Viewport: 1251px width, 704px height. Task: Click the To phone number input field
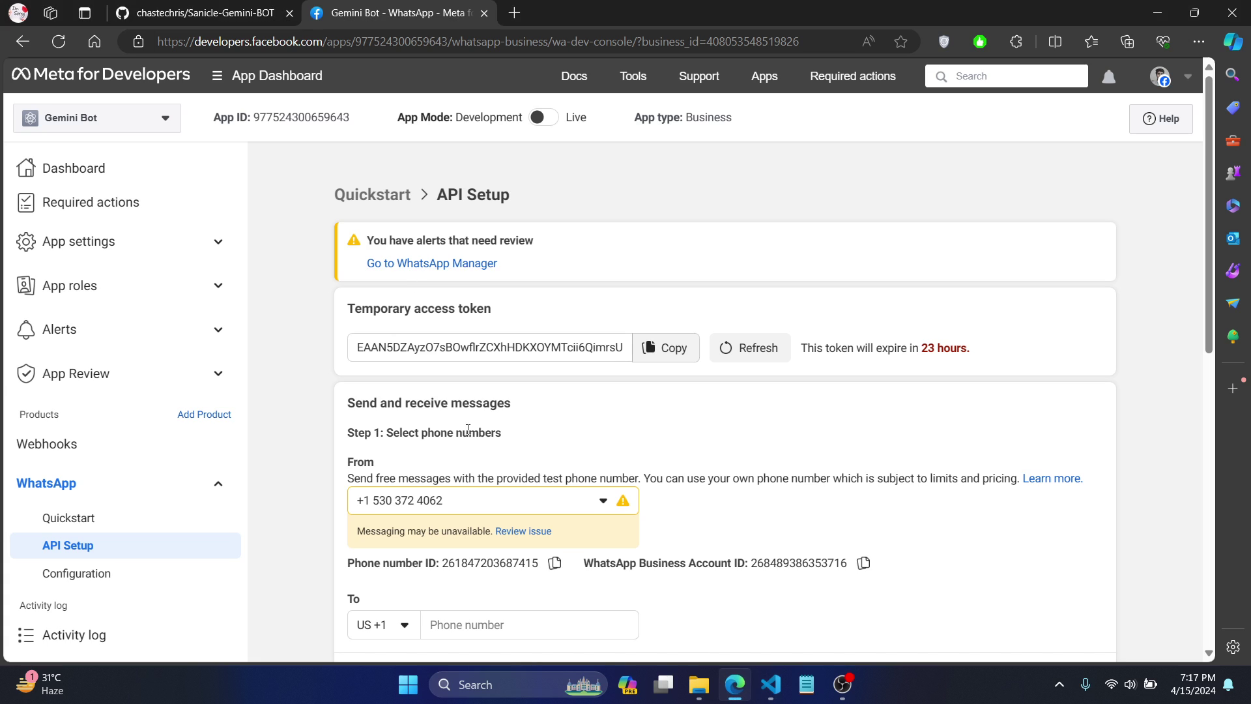tap(529, 625)
